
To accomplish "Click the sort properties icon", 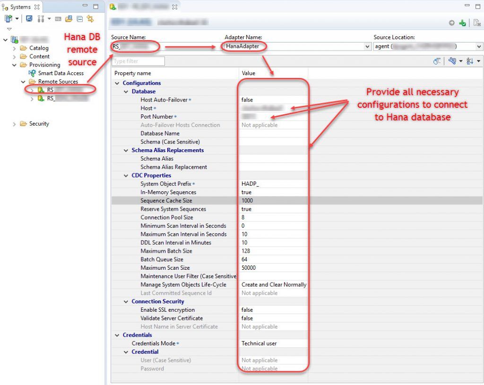I will [x=470, y=61].
